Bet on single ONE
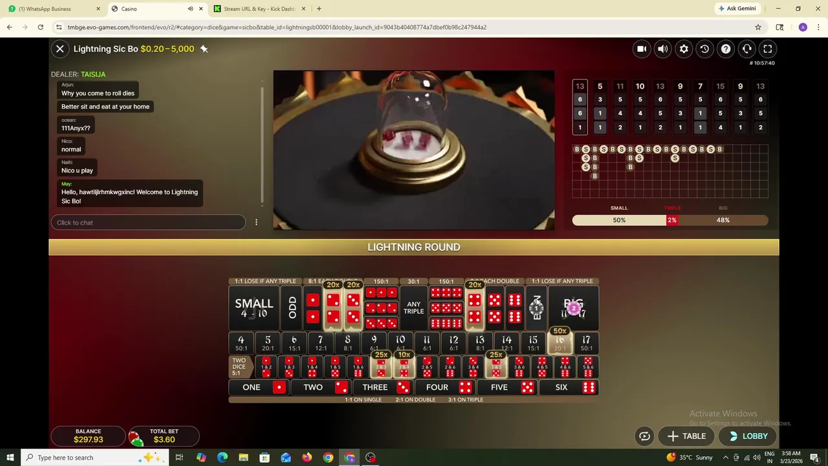This screenshot has height=466, width=828. tap(259, 387)
